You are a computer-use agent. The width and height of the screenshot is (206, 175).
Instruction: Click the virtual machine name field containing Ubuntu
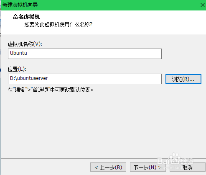(x=85, y=54)
